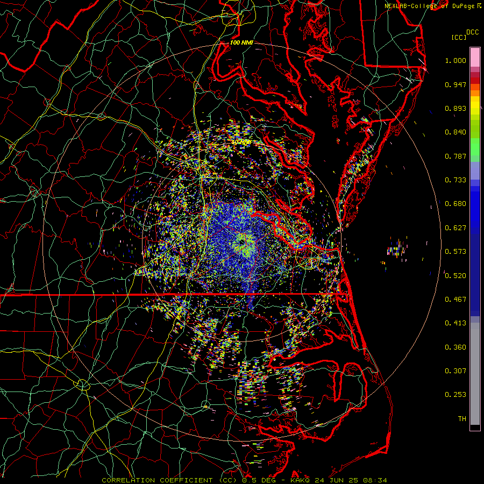Click the 0.253 color scale label

tap(455, 395)
